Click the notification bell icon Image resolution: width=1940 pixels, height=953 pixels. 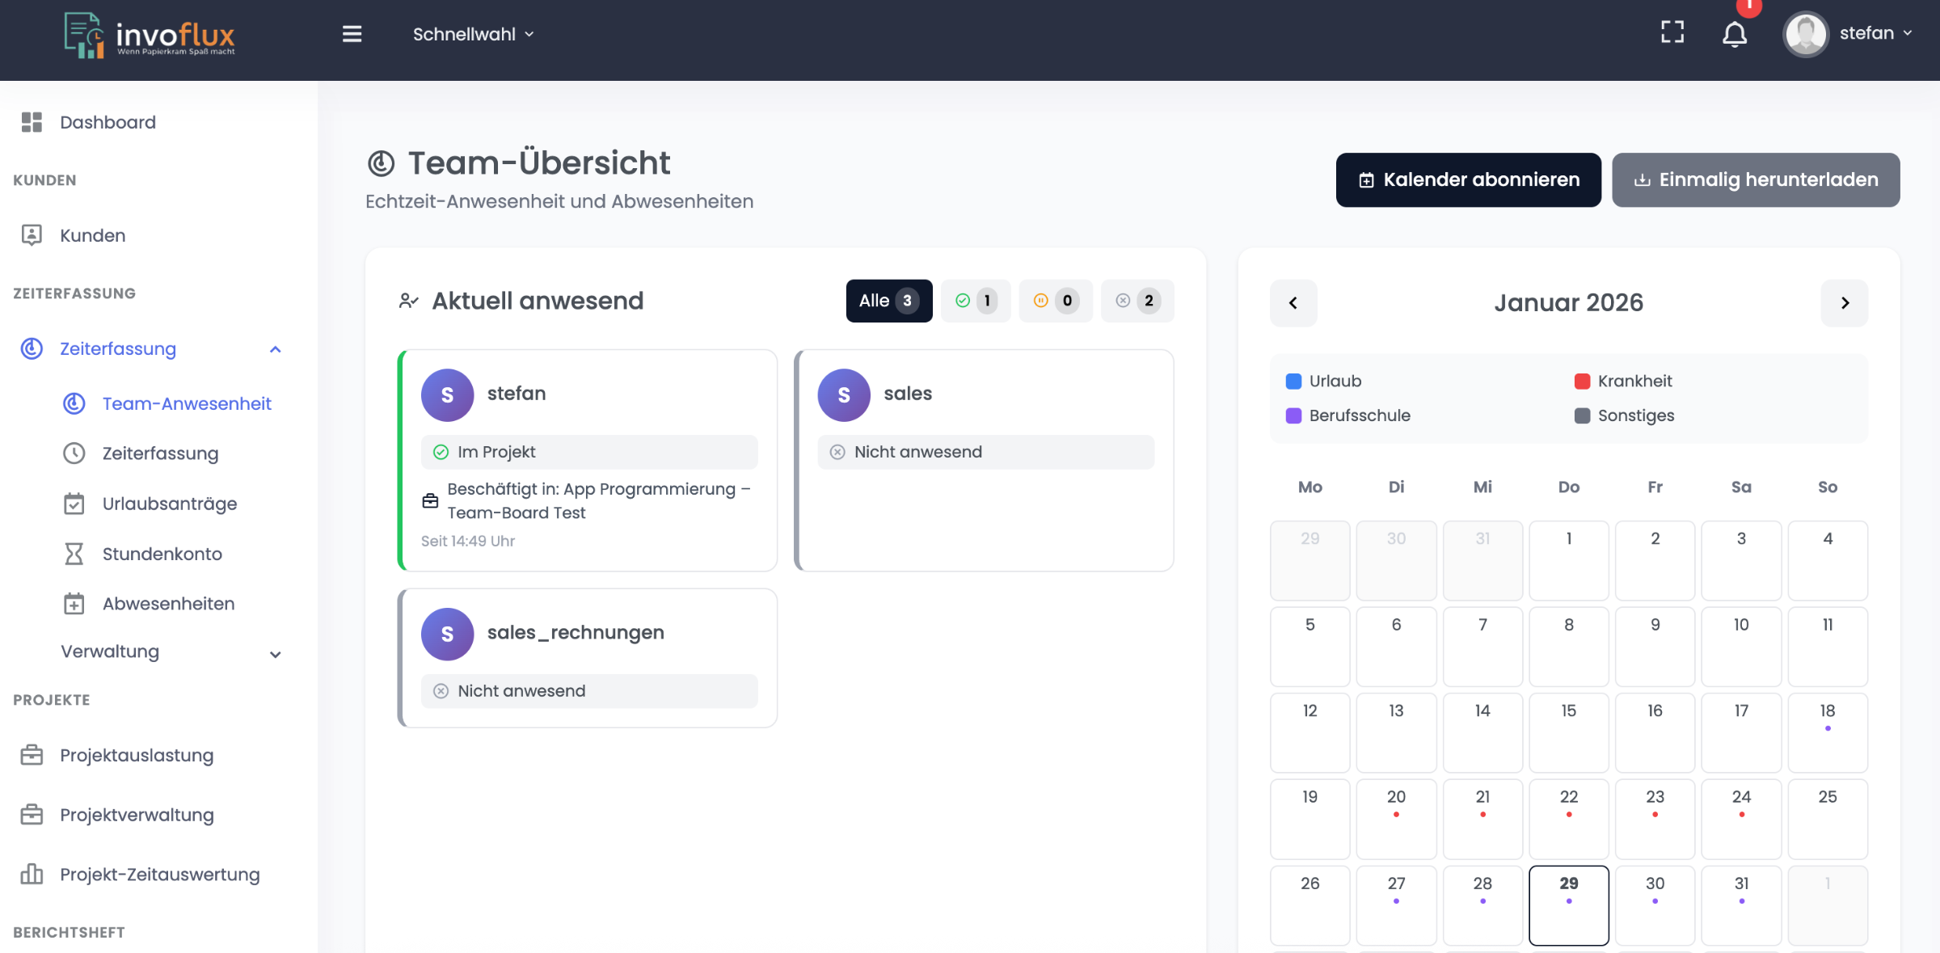tap(1734, 34)
